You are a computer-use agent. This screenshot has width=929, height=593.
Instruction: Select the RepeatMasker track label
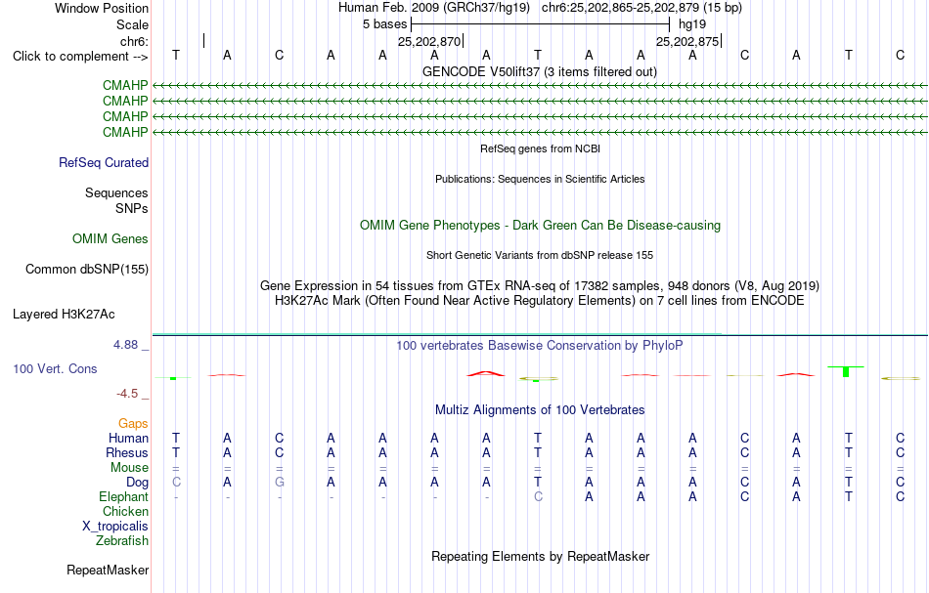click(108, 570)
